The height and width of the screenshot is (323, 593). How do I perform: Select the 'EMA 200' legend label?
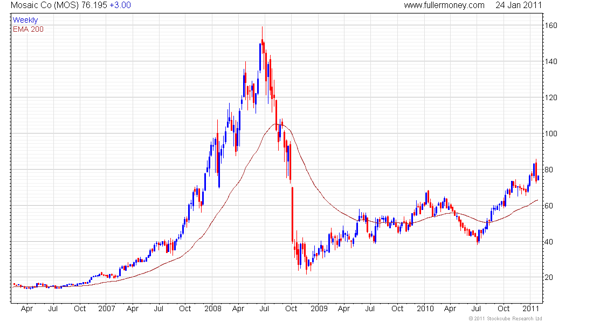click(28, 29)
